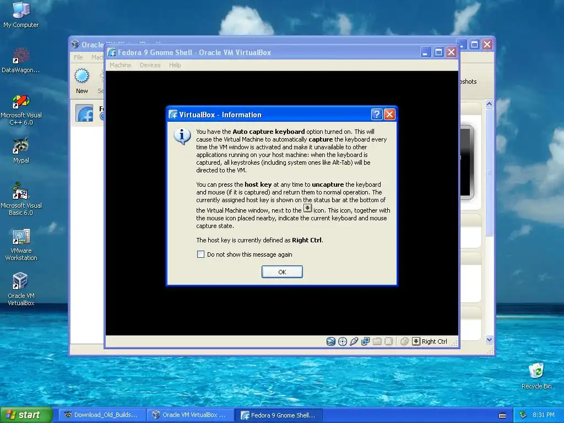The image size is (564, 423).
Task: Click OK in the Information dialog
Action: (x=282, y=272)
